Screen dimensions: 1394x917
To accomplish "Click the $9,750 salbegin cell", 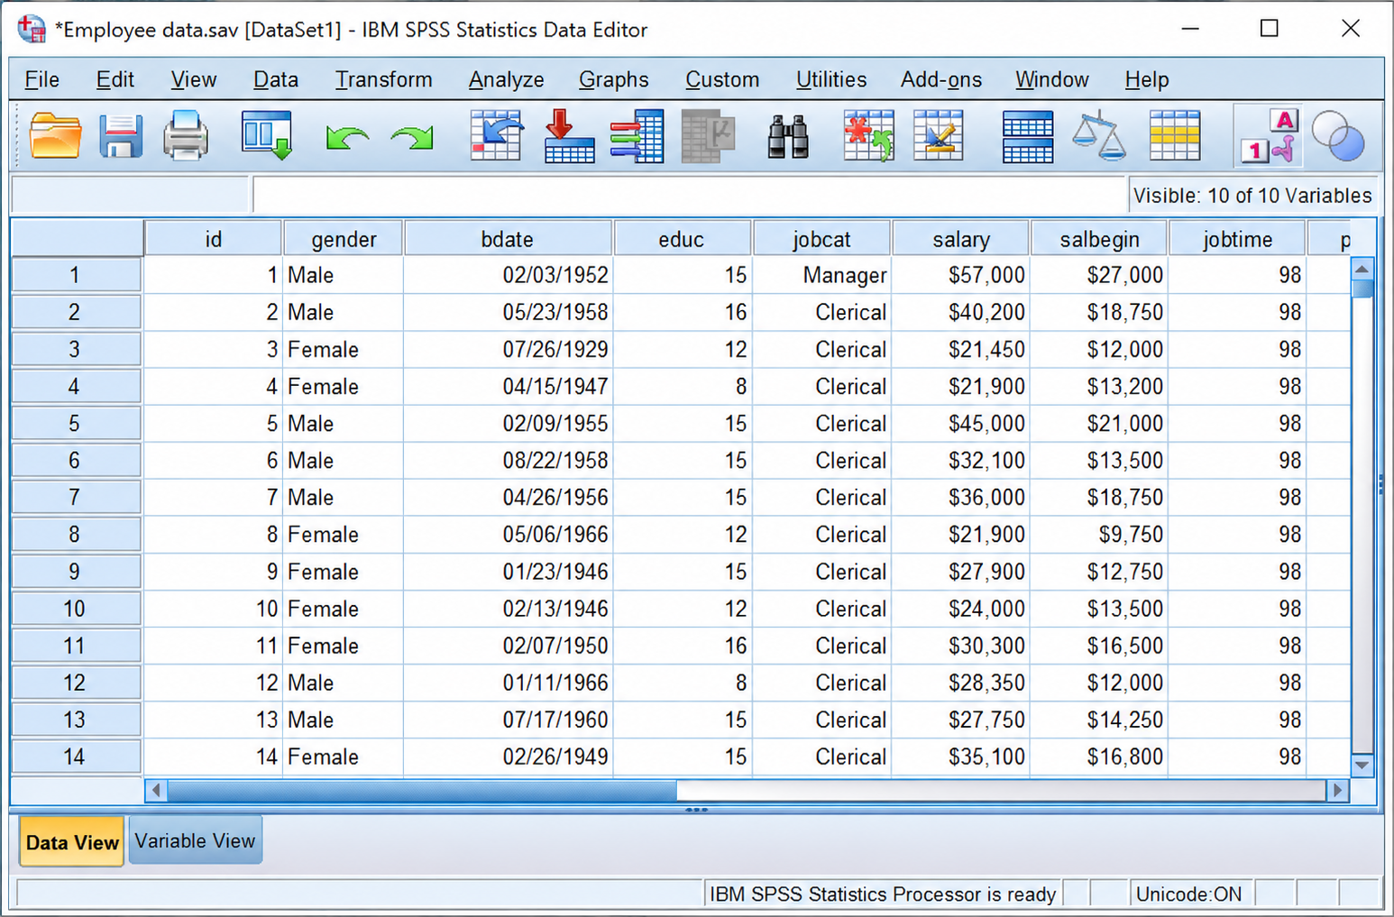I will pyautogui.click(x=1099, y=535).
